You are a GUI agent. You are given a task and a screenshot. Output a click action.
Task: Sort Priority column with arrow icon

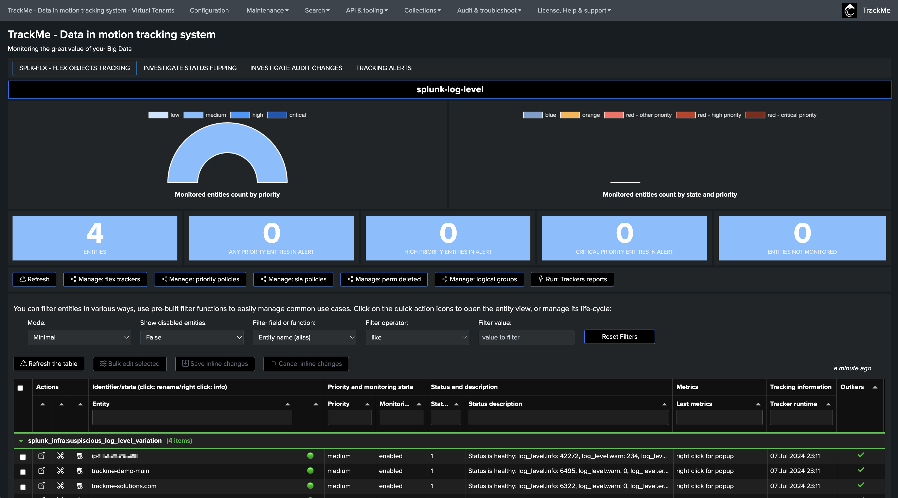tap(367, 404)
